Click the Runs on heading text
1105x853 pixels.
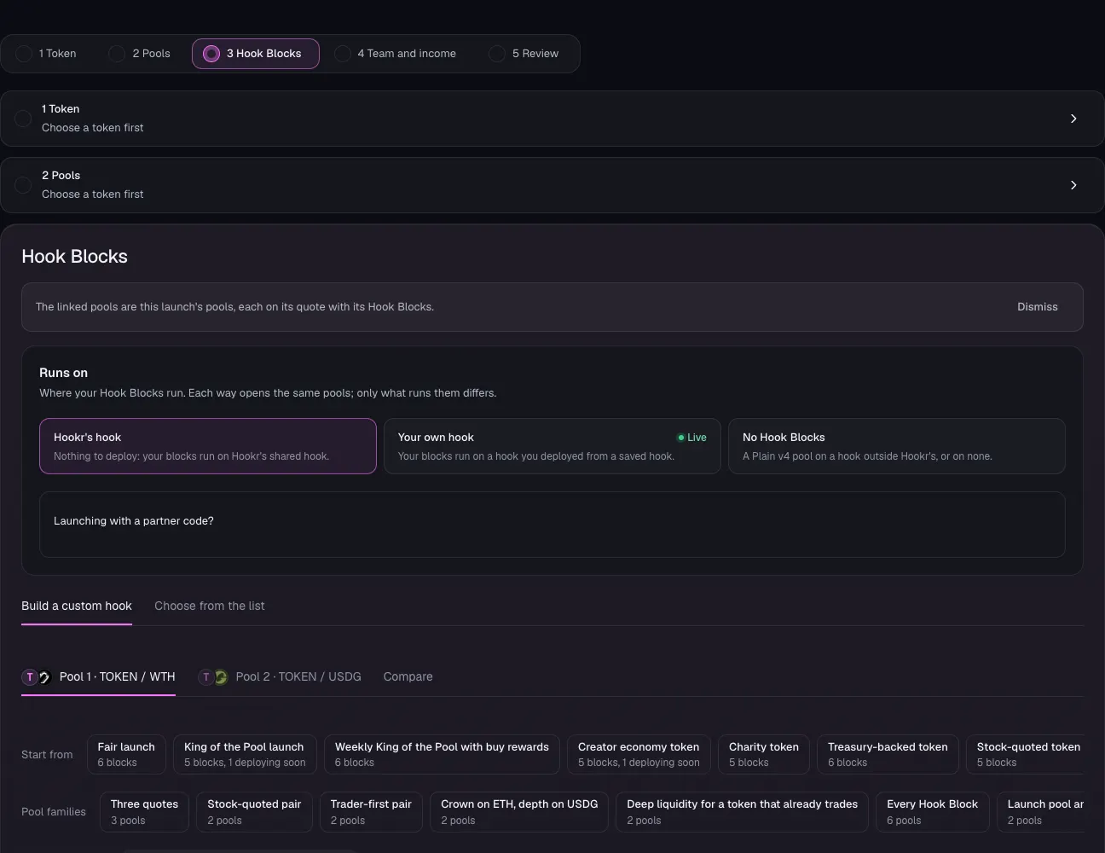point(63,373)
